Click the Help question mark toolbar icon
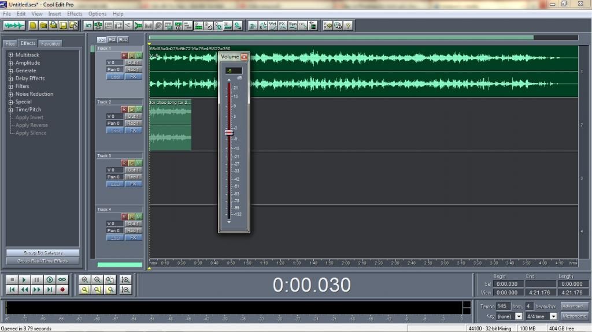The image size is (592, 332). pyautogui.click(x=348, y=25)
